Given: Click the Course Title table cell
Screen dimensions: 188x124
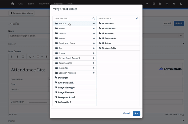Looking at the screenshot, I should [x=29, y=80].
